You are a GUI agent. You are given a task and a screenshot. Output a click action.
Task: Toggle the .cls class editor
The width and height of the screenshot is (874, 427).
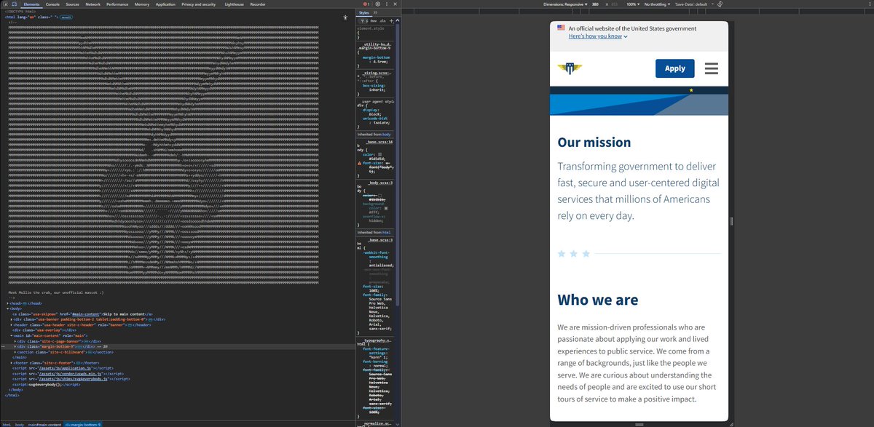point(382,22)
